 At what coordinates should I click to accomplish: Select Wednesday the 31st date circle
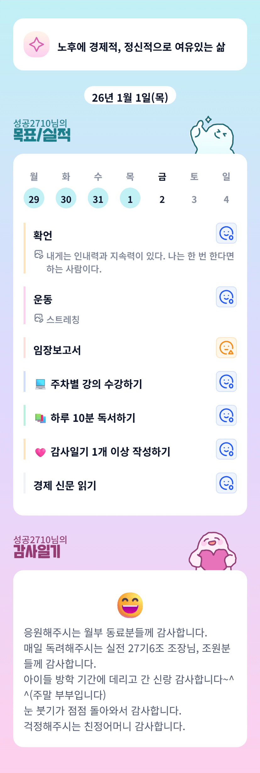(x=98, y=198)
